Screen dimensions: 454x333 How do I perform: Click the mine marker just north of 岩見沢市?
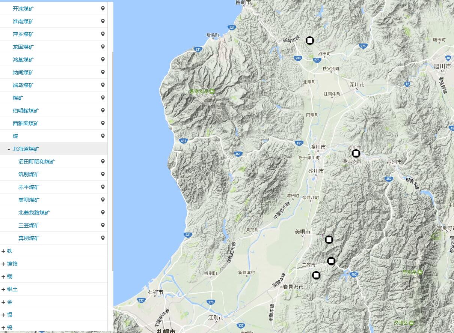click(x=316, y=275)
